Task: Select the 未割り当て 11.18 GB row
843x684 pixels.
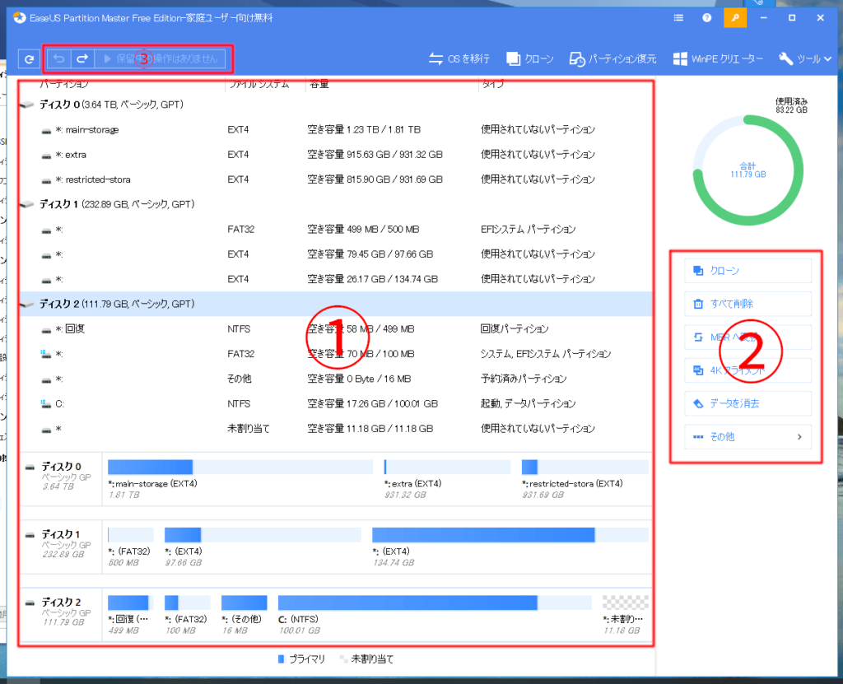Action: pyautogui.click(x=336, y=429)
